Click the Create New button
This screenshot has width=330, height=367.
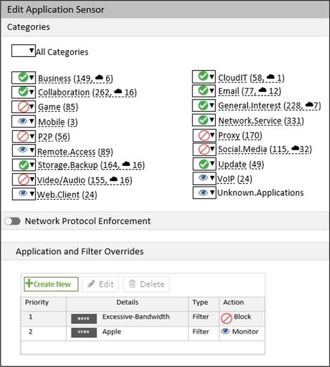click(51, 284)
